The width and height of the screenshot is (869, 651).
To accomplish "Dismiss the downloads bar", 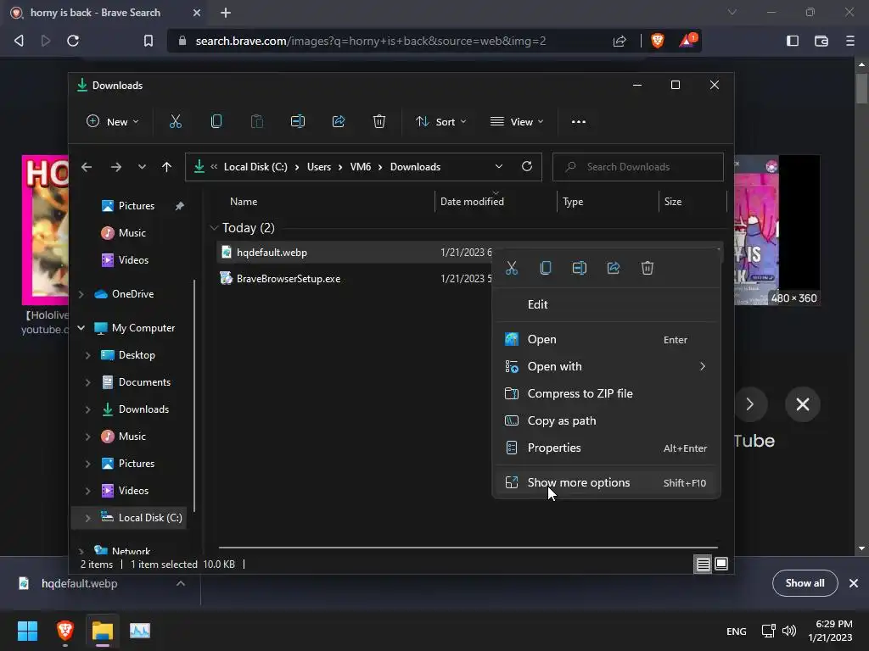I will pyautogui.click(x=854, y=583).
